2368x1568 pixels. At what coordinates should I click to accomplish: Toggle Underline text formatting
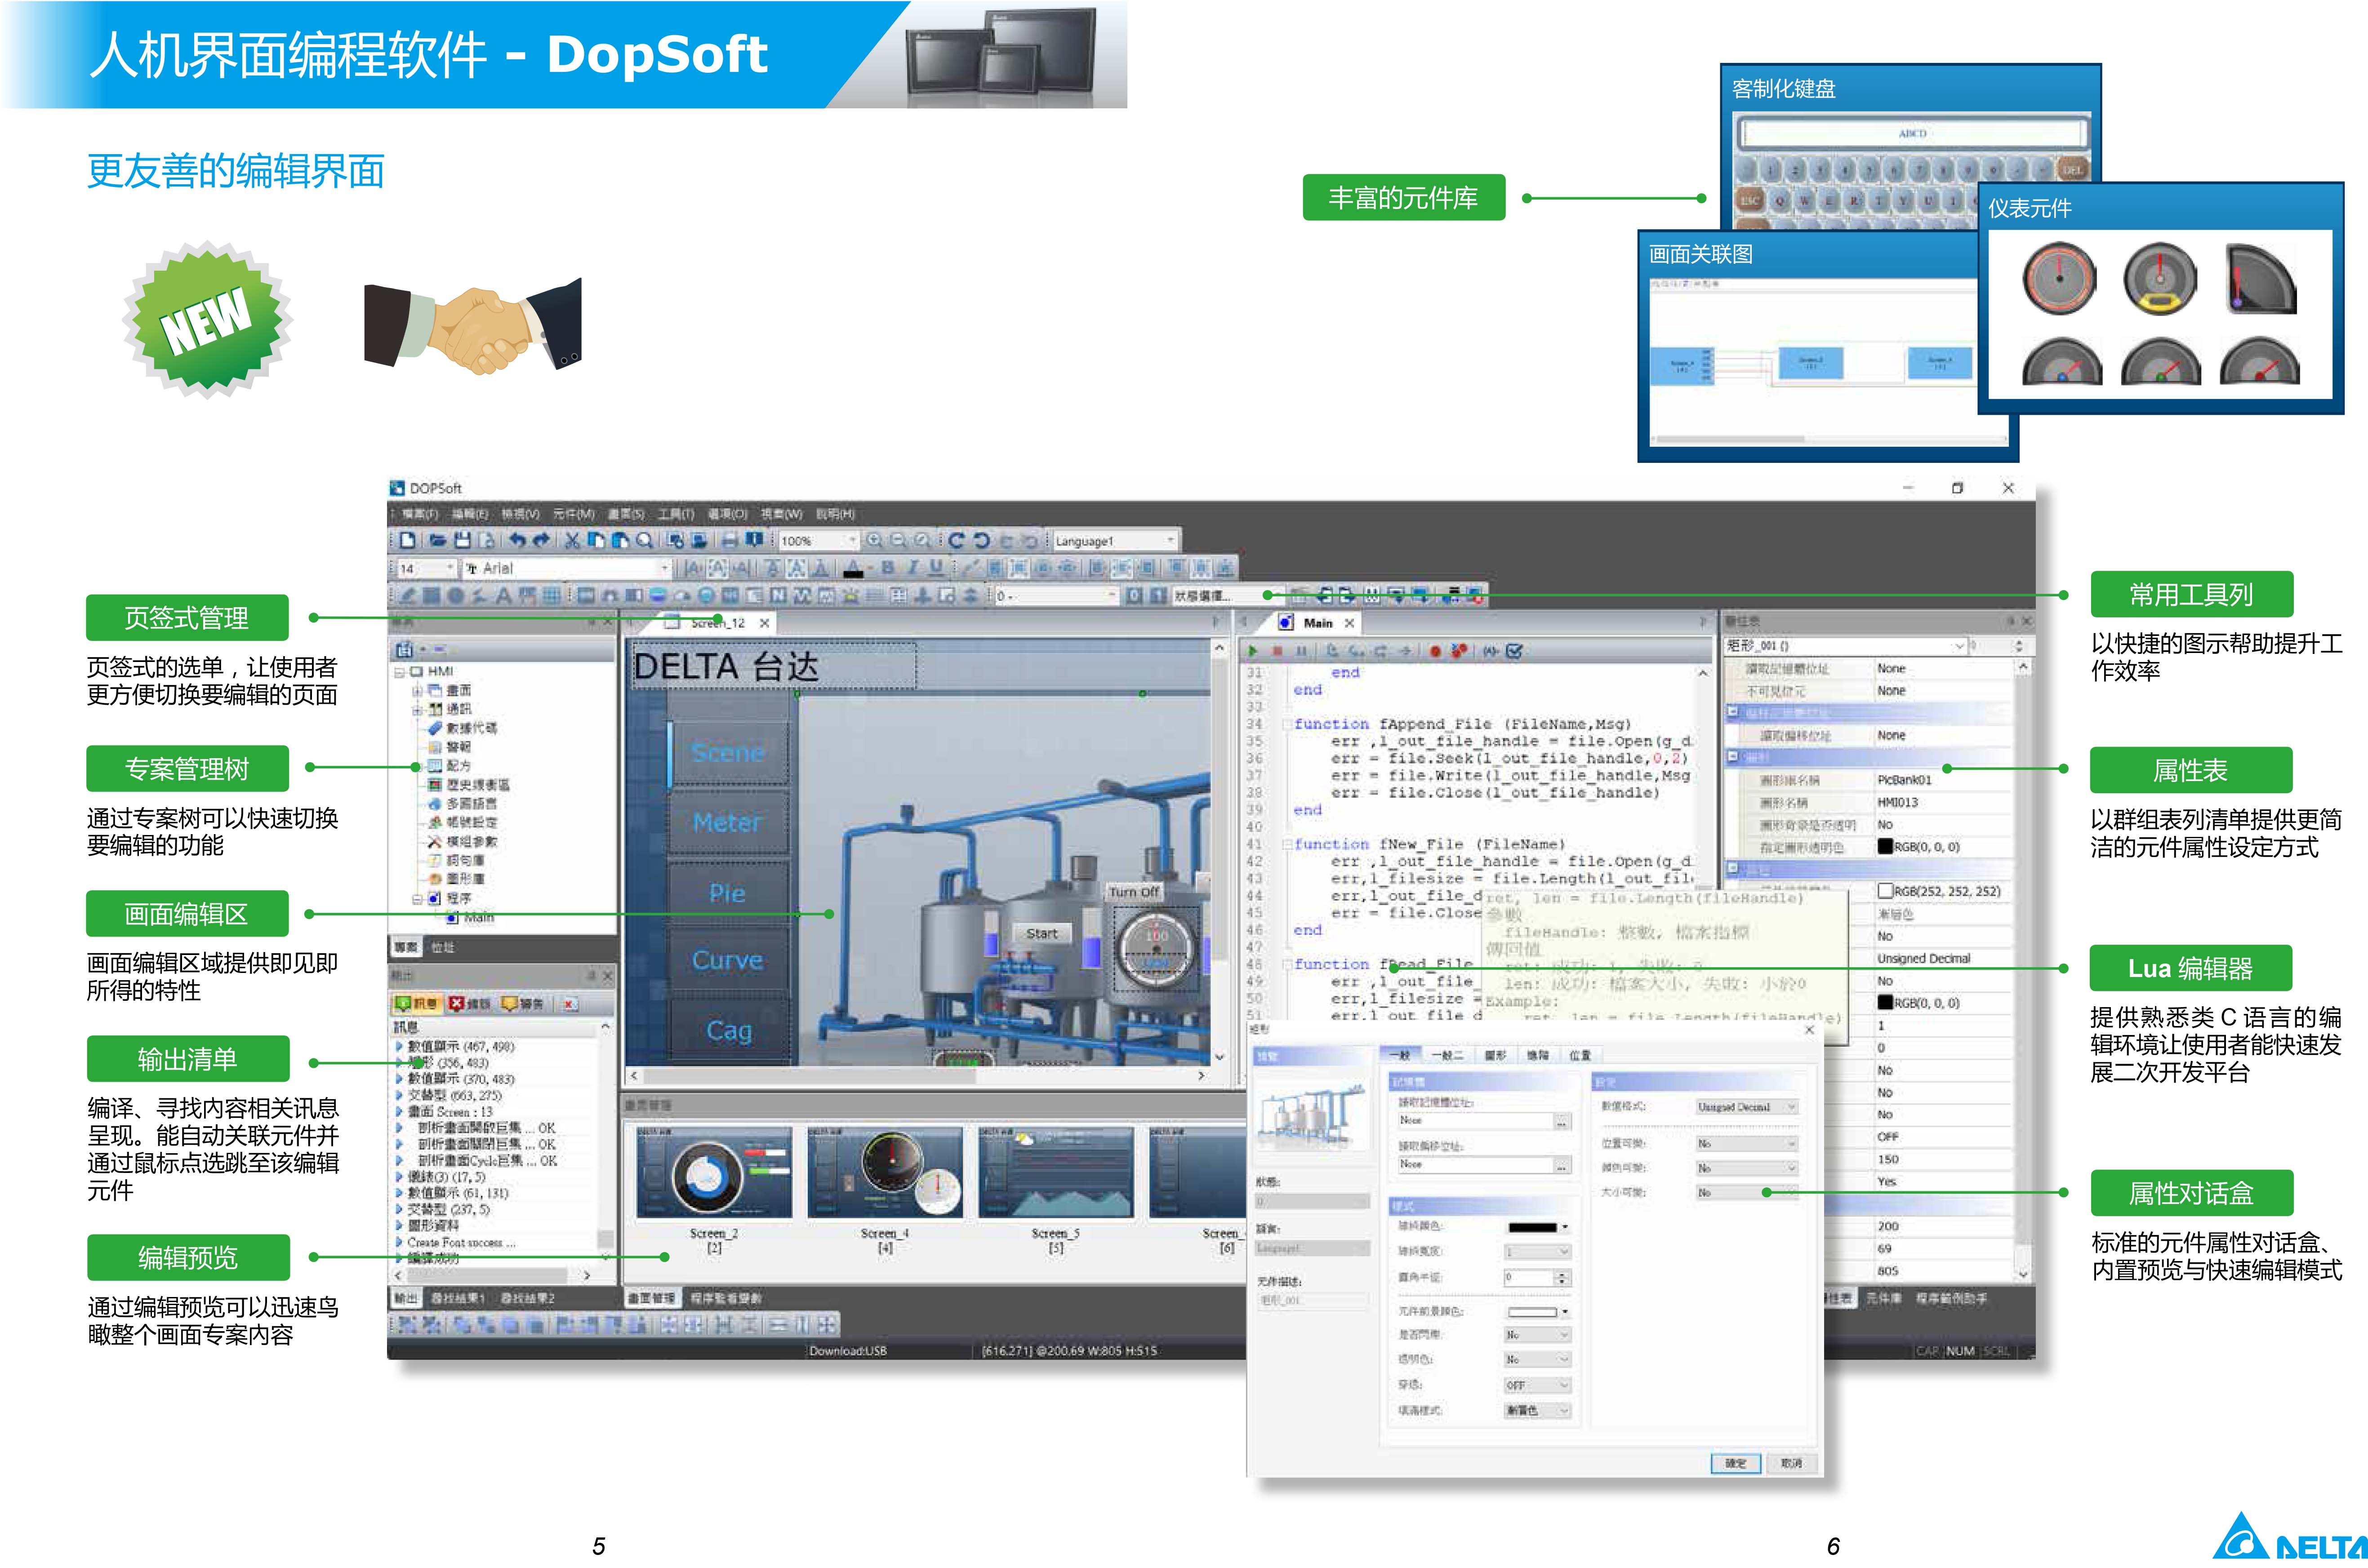[x=936, y=568]
